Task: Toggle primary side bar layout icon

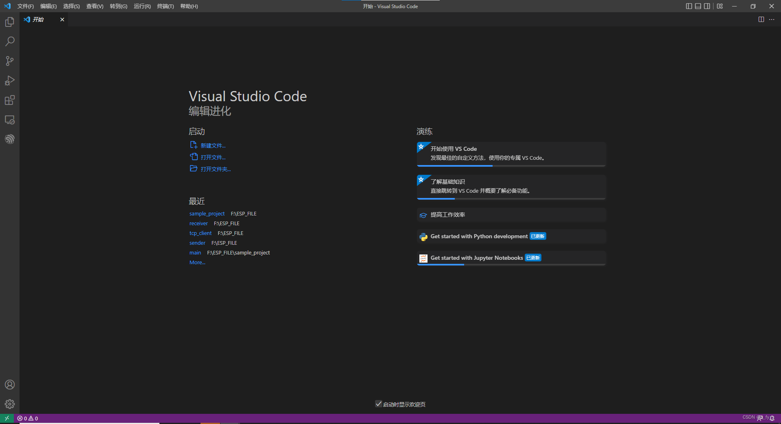Action: 689,6
